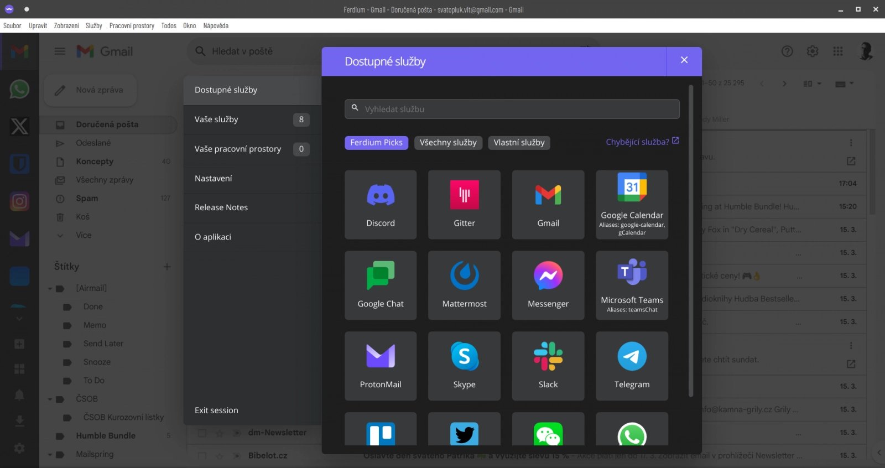
Task: Open Vaše služby settings section
Action: (x=252, y=119)
